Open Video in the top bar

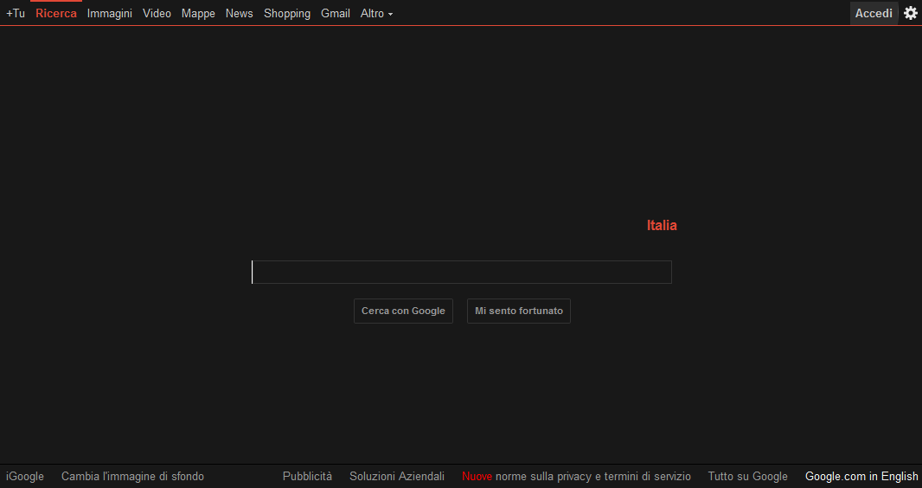157,13
